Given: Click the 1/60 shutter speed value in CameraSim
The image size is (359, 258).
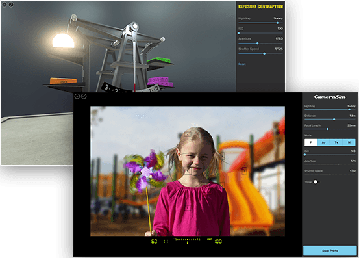Looking at the screenshot, I should coord(353,171).
